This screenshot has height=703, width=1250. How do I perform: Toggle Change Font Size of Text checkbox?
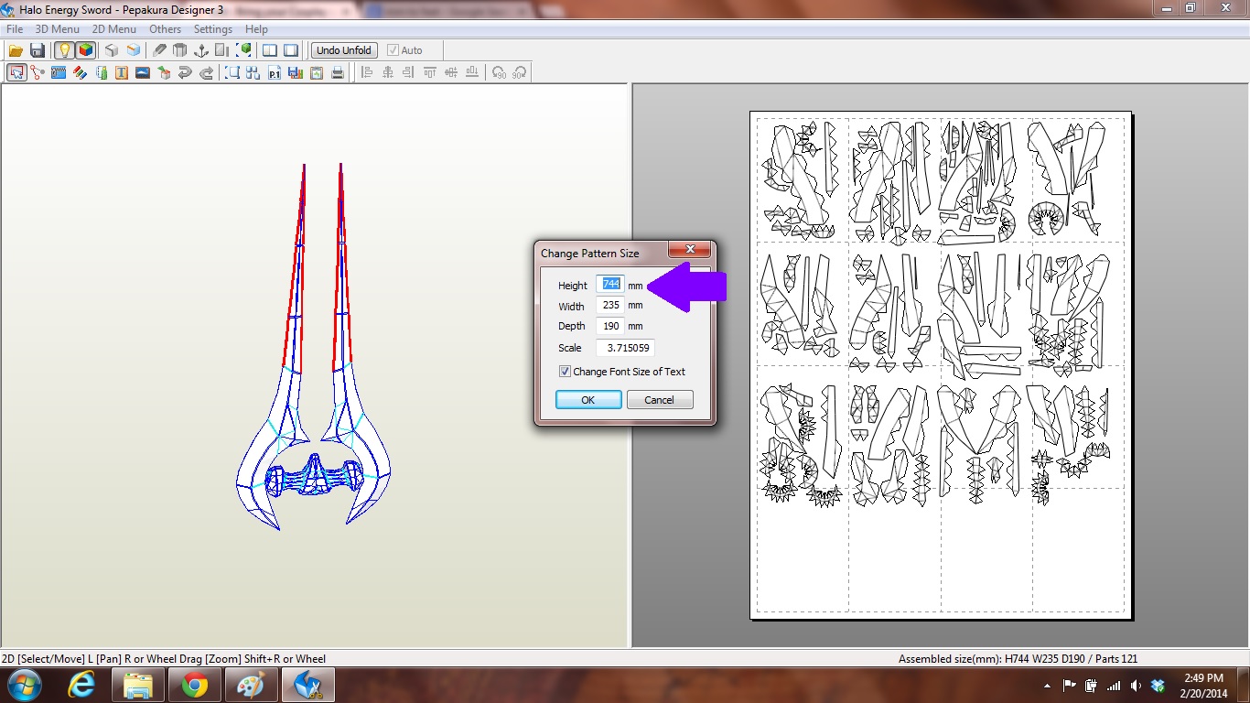pos(565,372)
